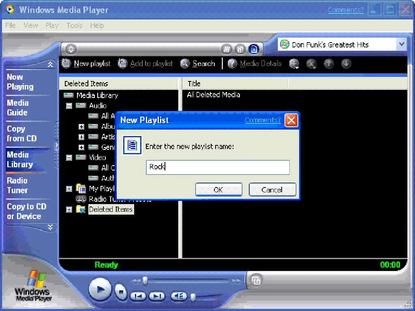Toggle the playlist view button at top

pyautogui.click(x=254, y=49)
